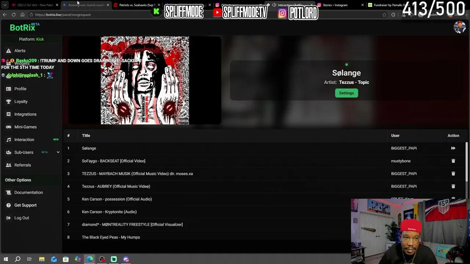470x264 pixels.
Task: Click the Documentation monitor icon
Action: click(8, 192)
